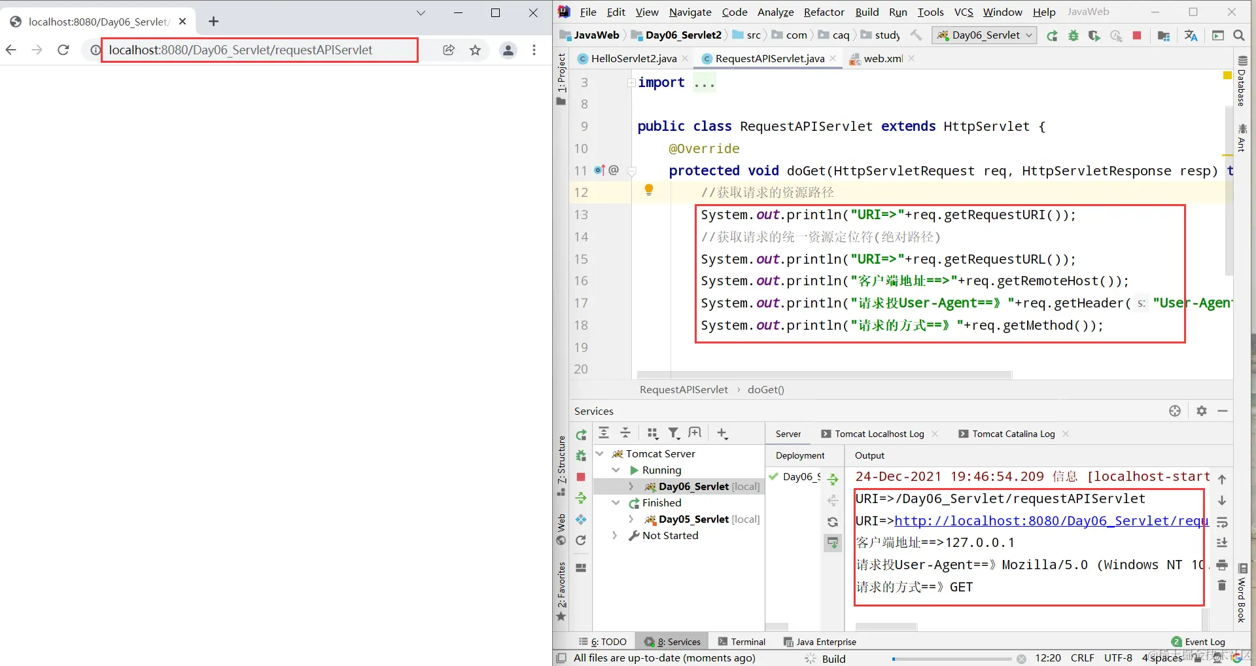Open the Tomcat Localhost Log tab
Image resolution: width=1256 pixels, height=666 pixels.
point(879,434)
